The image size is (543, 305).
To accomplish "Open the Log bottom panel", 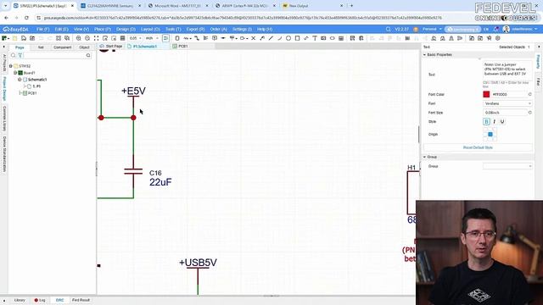I will 40,300.
